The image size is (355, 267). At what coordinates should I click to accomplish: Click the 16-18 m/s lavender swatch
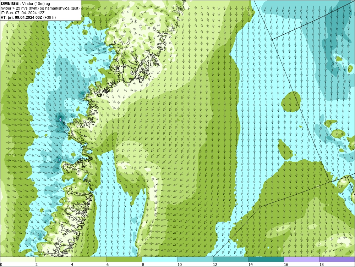click(x=301, y=259)
